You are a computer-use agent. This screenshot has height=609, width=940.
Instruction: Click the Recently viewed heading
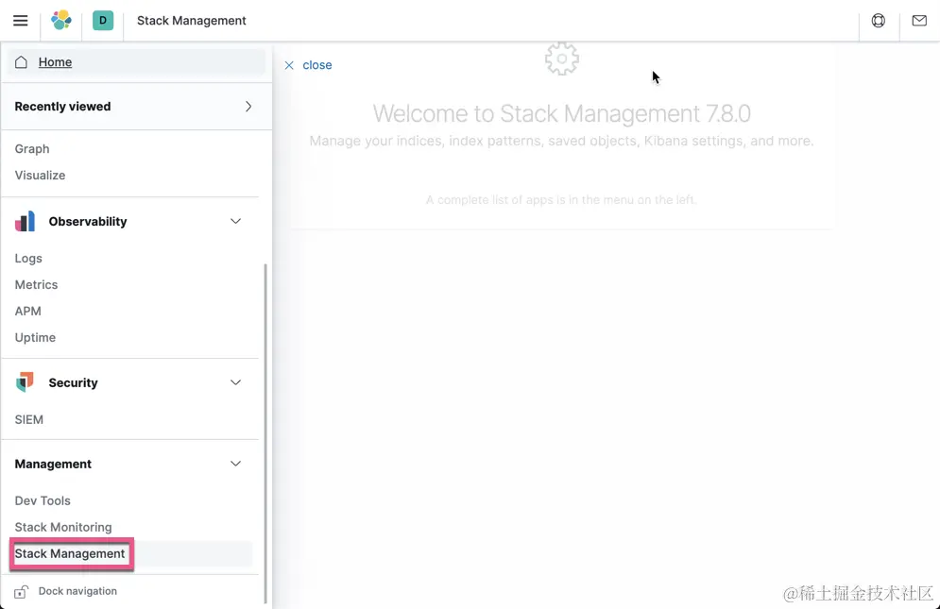click(62, 107)
